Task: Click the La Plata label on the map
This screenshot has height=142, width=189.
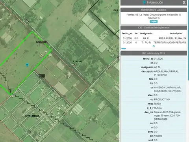Action: coord(42,42)
